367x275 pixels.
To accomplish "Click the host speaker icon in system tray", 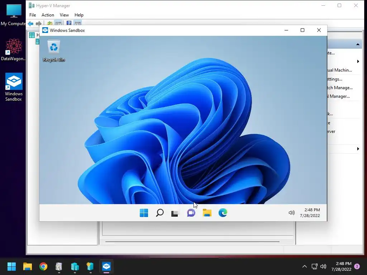I will [323, 266].
